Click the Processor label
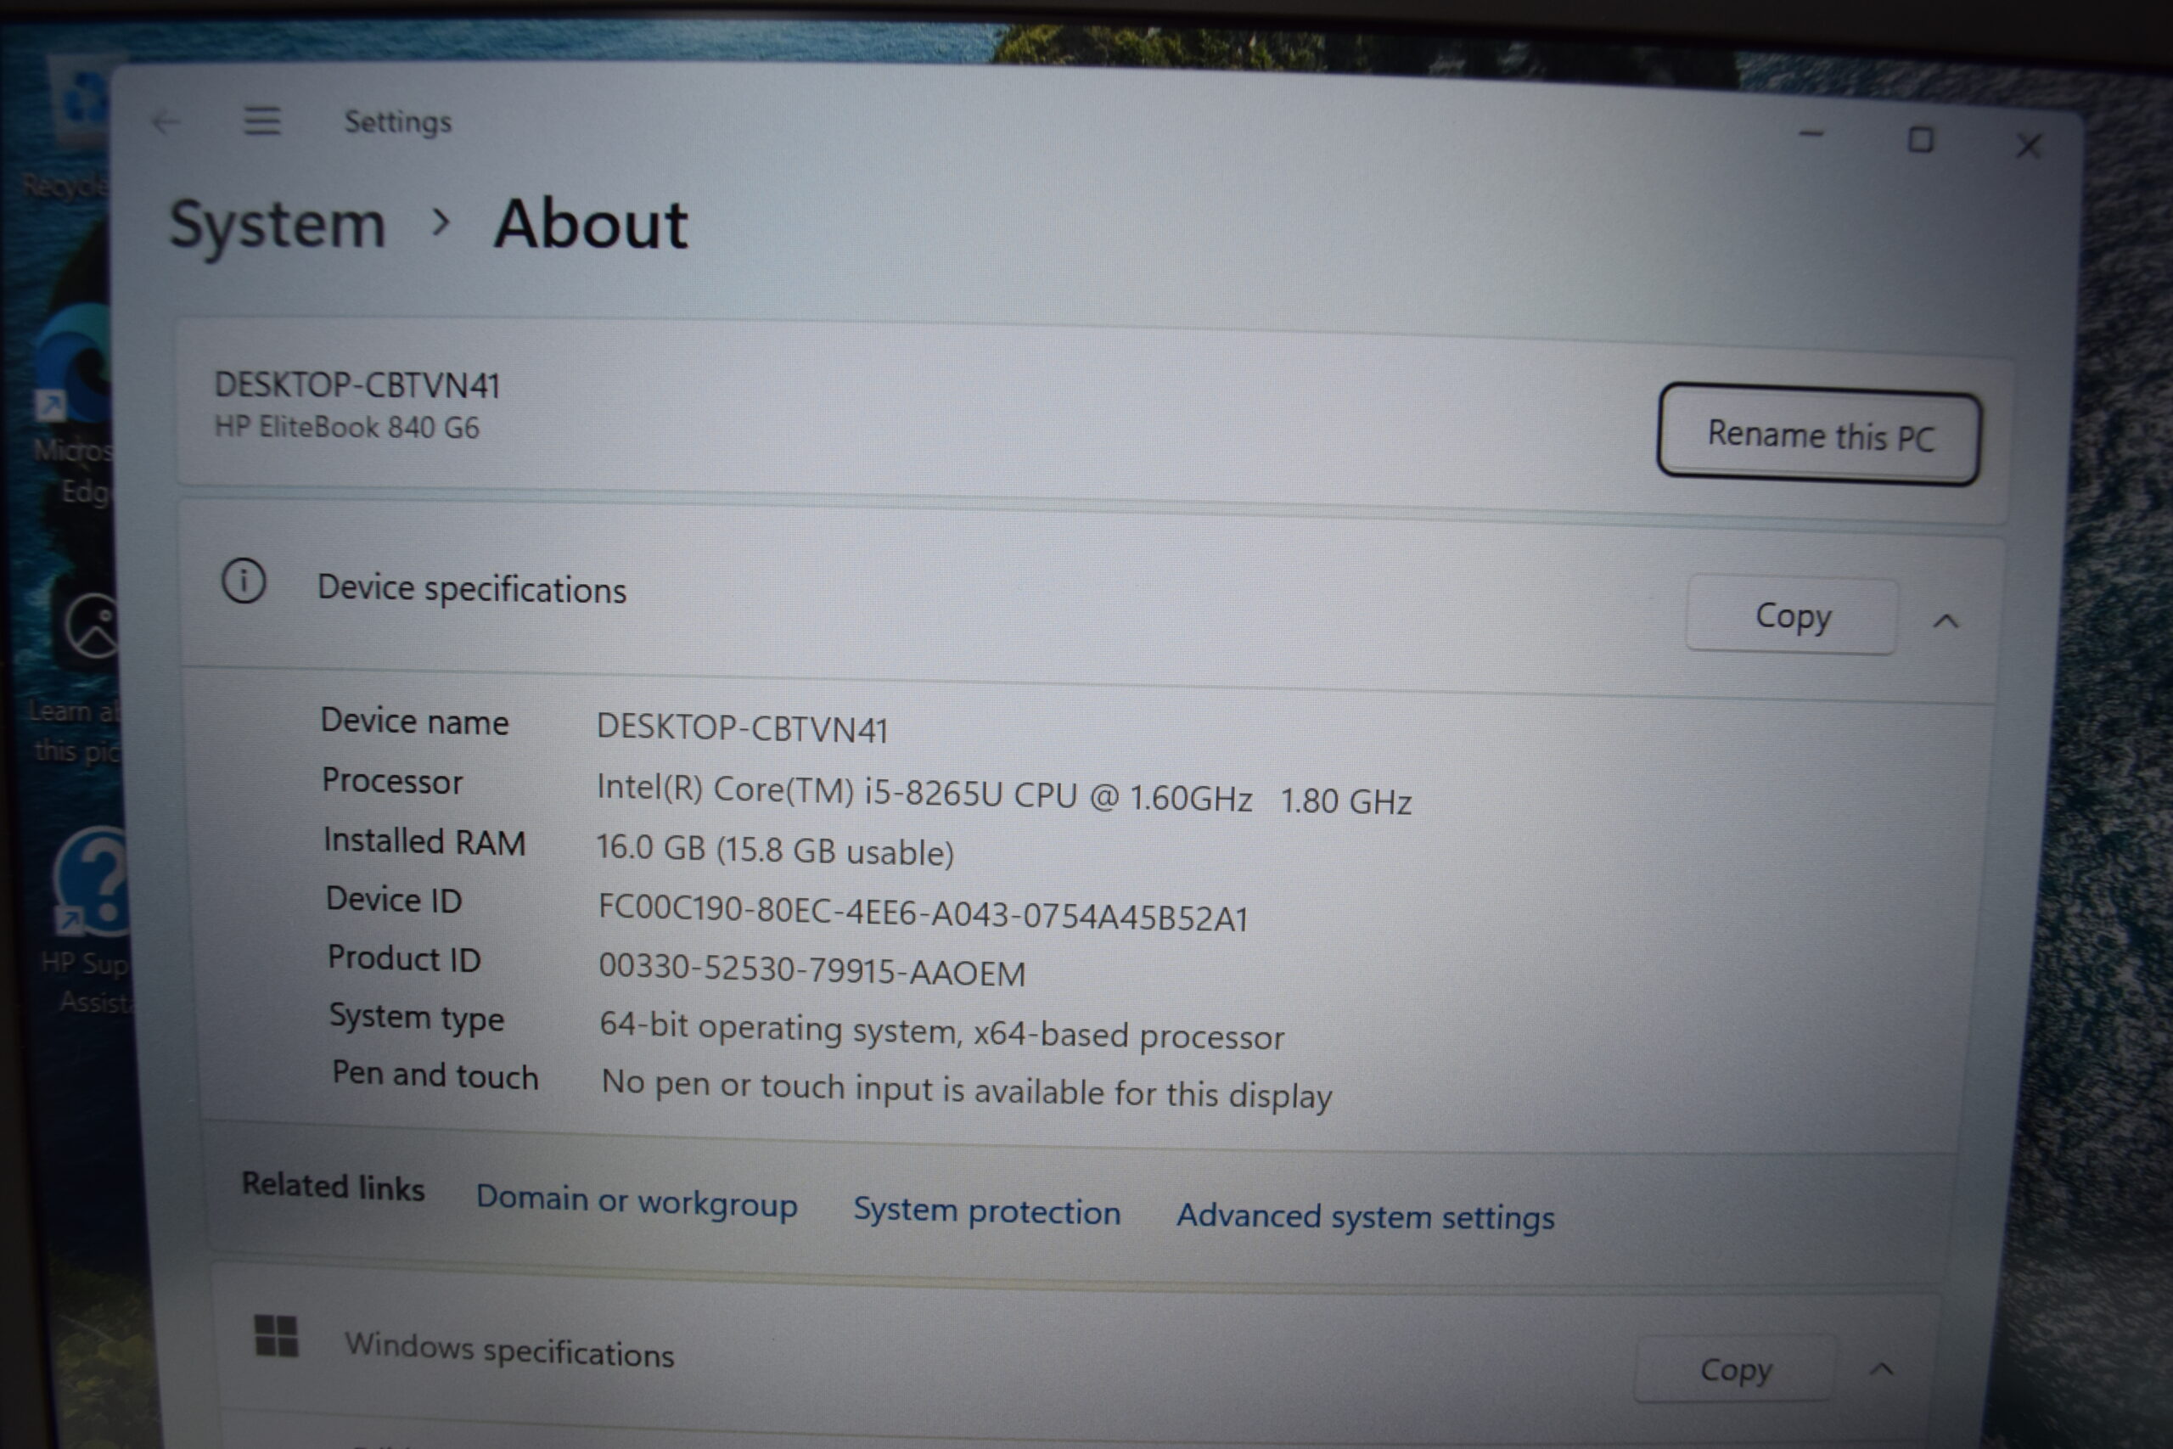Screen dimensions: 2173x1449 tap(391, 781)
